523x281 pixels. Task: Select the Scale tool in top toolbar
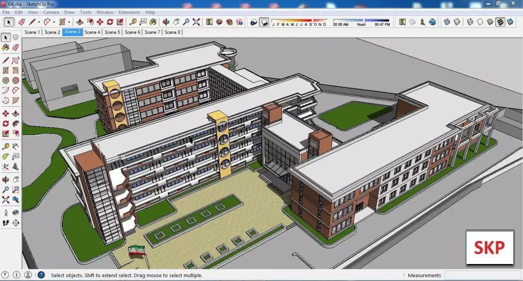pos(120,22)
